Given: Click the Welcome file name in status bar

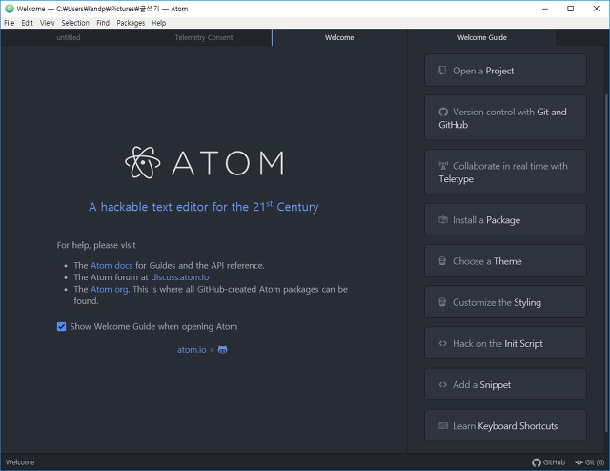Looking at the screenshot, I should pyautogui.click(x=20, y=462).
